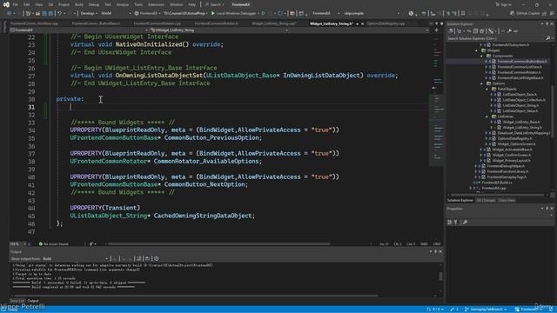Screen dimensions: 557x313
Task: Click the Open File toolbar icon
Action: point(37,13)
